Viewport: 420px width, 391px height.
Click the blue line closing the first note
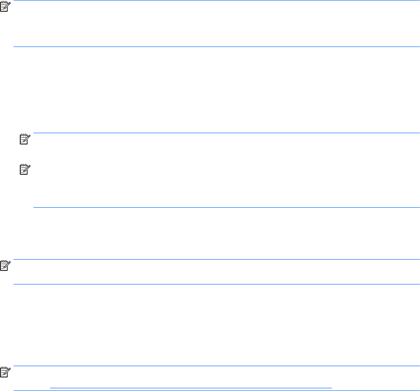click(x=217, y=47)
